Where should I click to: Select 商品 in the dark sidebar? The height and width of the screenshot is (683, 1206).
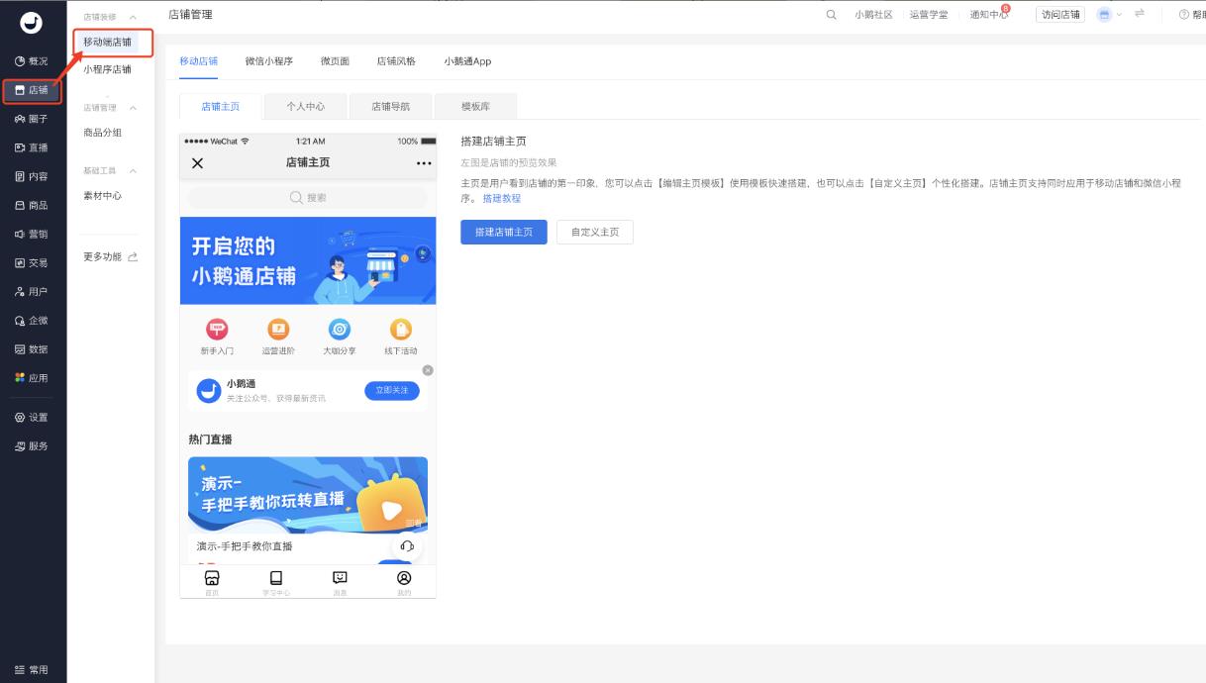[32, 205]
